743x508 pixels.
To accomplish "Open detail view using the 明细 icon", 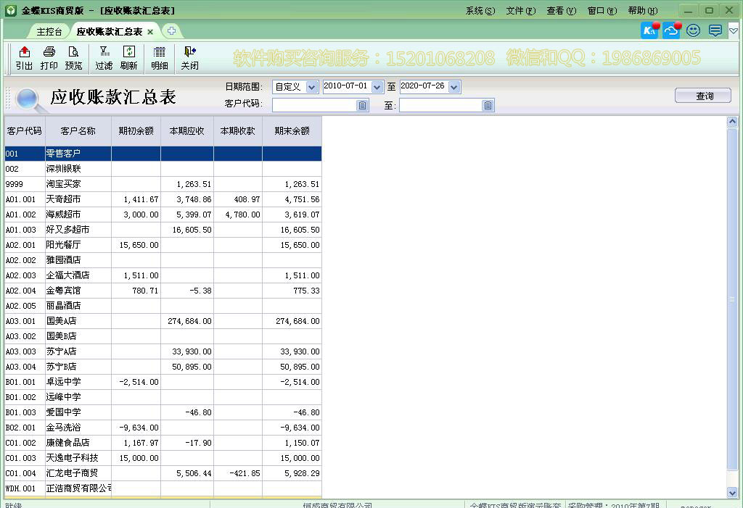I will (x=159, y=58).
